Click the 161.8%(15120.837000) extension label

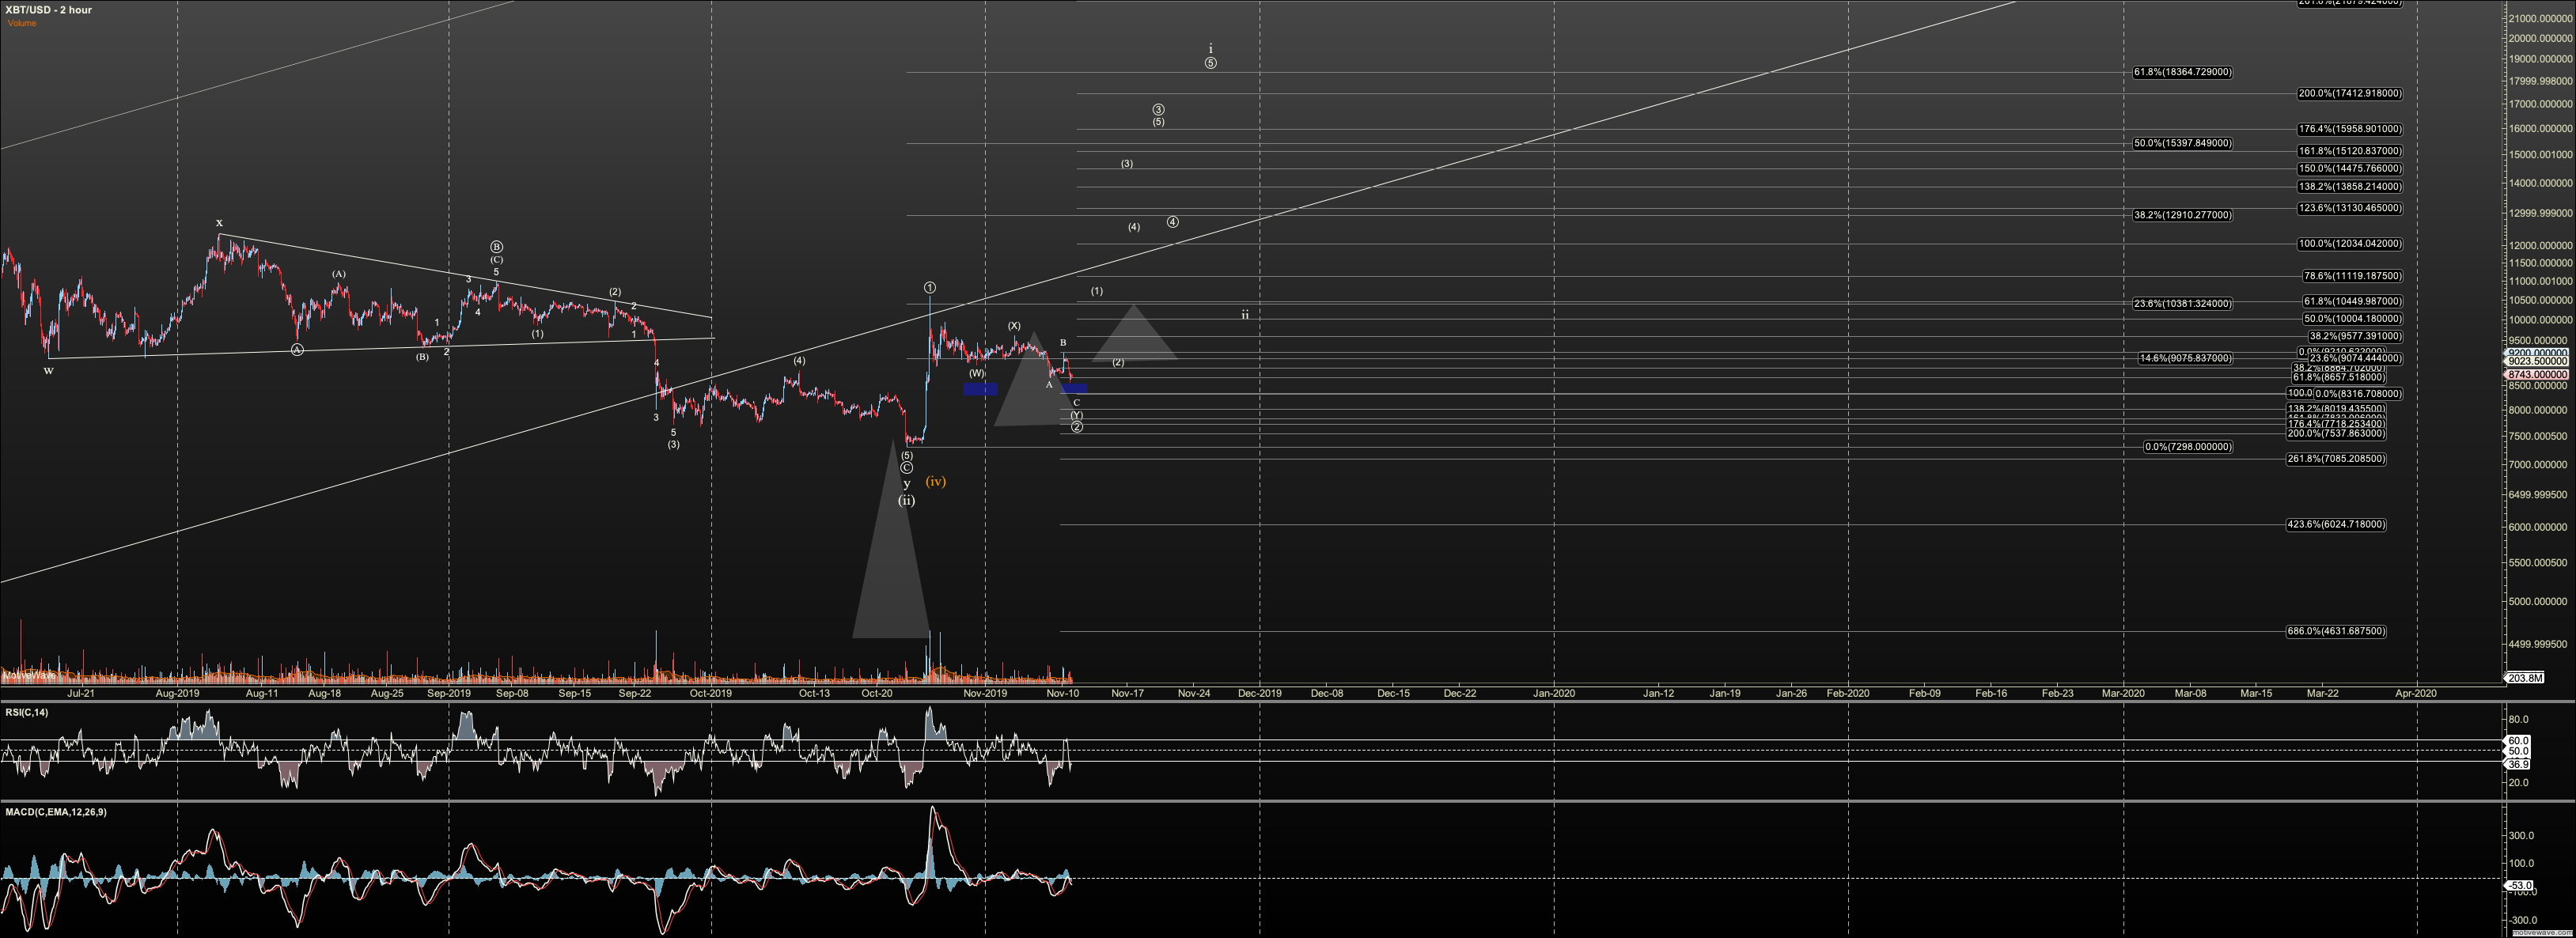point(2350,151)
